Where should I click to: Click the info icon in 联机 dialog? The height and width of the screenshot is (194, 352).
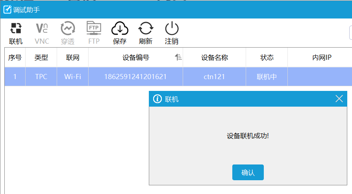pyautogui.click(x=157, y=99)
